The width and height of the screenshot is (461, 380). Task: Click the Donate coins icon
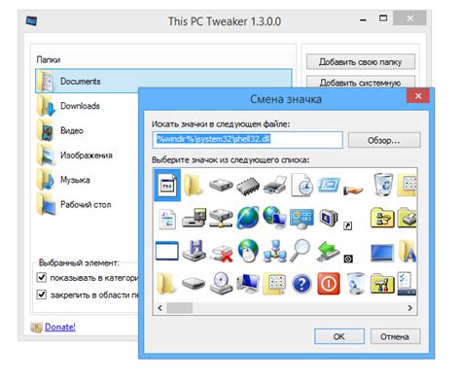[36, 328]
